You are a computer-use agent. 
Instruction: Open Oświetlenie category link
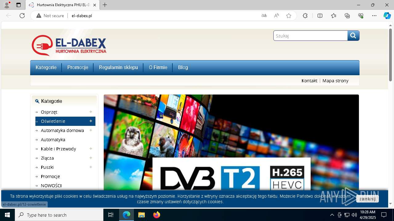(x=53, y=121)
